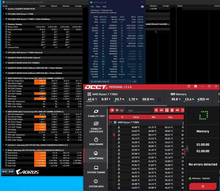Toggle the GPU sensor filter in OCCT
220x191 pixels.
pos(161,110)
